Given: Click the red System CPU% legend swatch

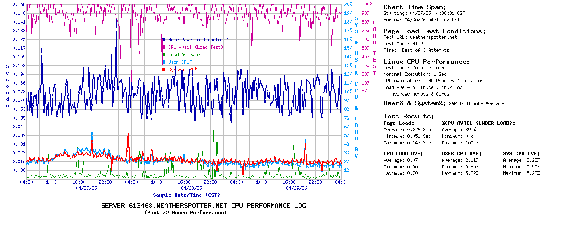Looking at the screenshot, I should point(164,69).
